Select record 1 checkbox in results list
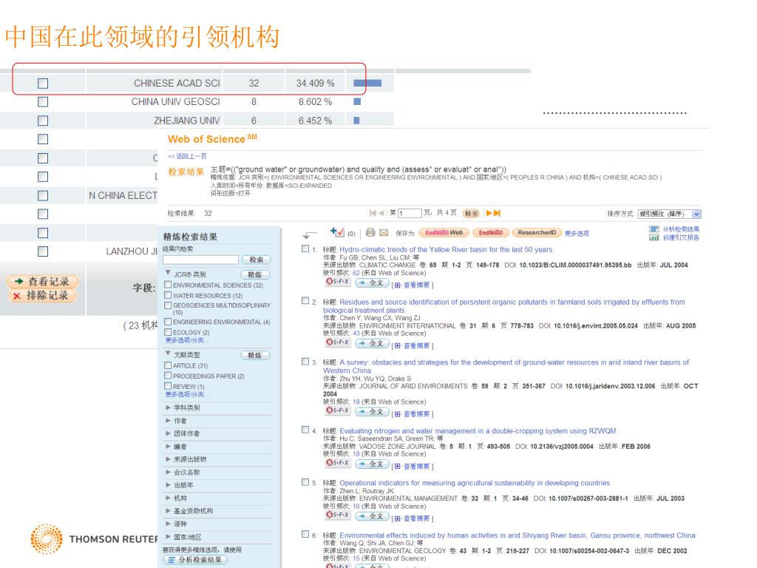 (x=305, y=248)
